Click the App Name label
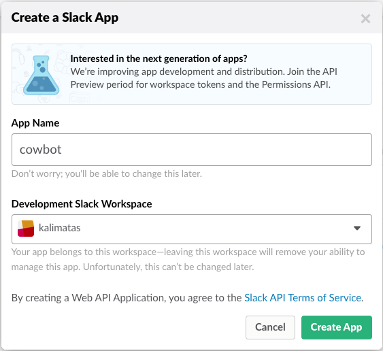Screen dimensions: 383x351 point(35,123)
